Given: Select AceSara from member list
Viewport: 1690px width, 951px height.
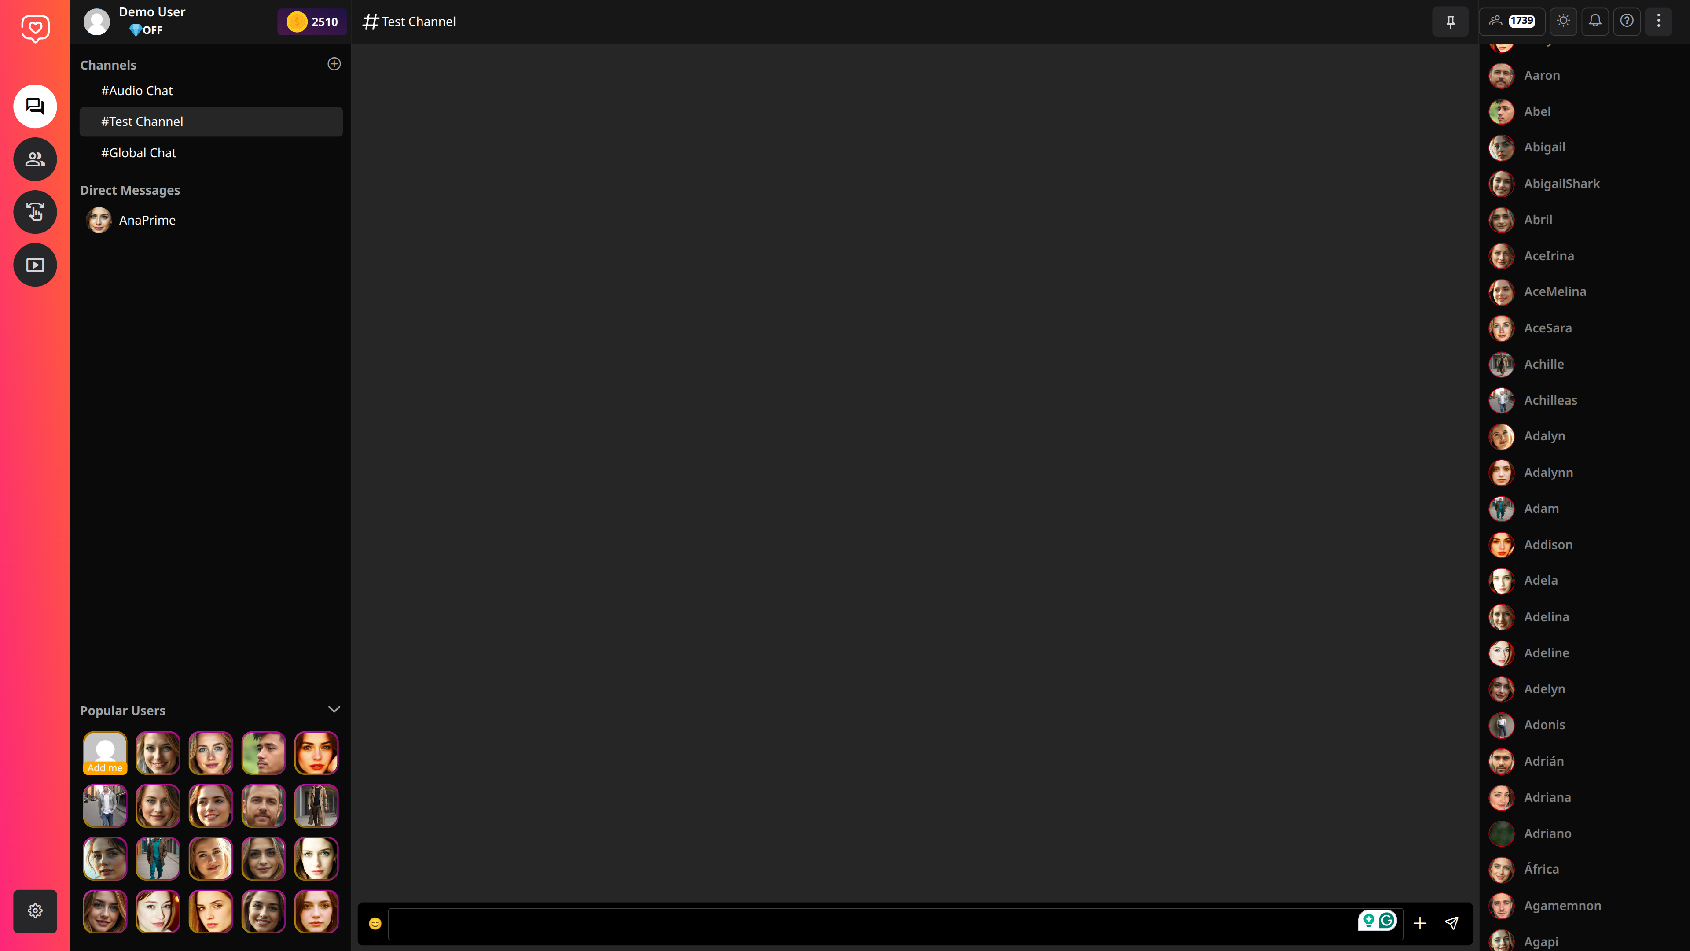Looking at the screenshot, I should [1584, 328].
